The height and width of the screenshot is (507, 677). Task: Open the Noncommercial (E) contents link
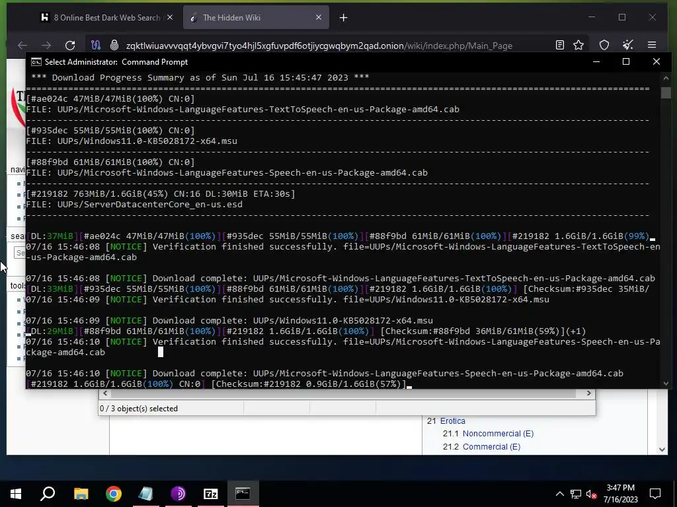coord(498,434)
